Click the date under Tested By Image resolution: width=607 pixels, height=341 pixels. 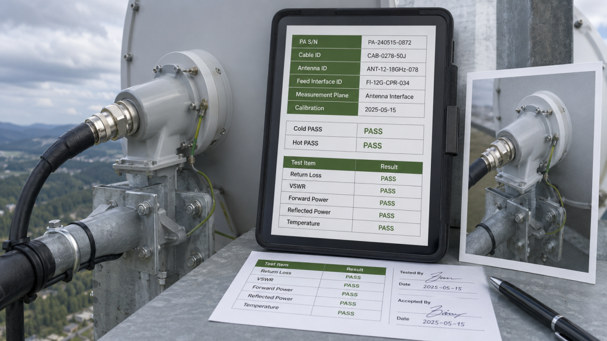(442, 288)
